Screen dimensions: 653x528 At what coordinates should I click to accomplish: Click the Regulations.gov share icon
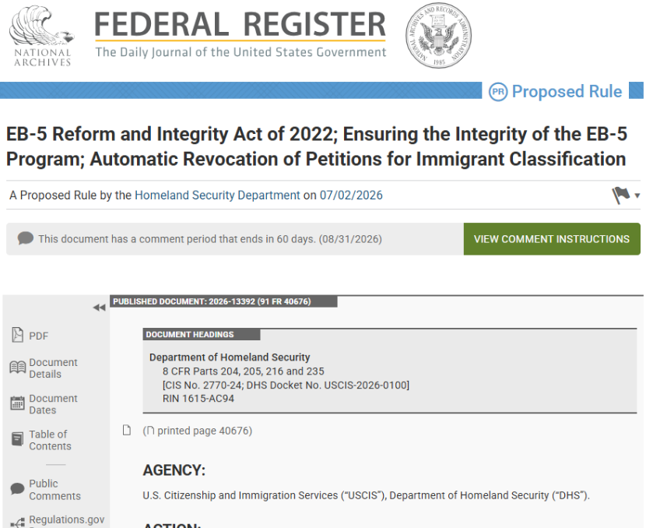point(17,523)
